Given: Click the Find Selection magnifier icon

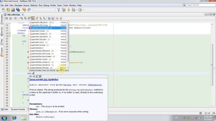Looking at the screenshot, I should pos(22,18).
